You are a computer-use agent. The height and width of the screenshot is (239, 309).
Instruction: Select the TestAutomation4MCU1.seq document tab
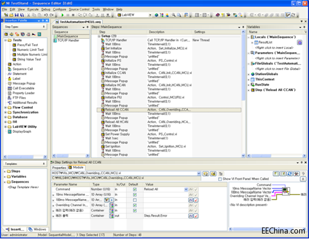click(x=78, y=22)
